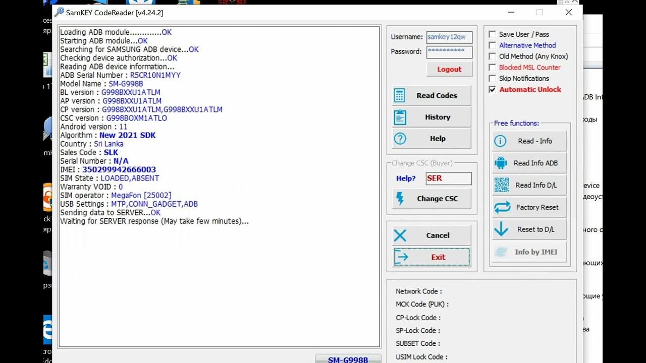Screen dimensions: 646x363
Task: Click the 'CP-Lock Code :' label
Action: click(418, 318)
